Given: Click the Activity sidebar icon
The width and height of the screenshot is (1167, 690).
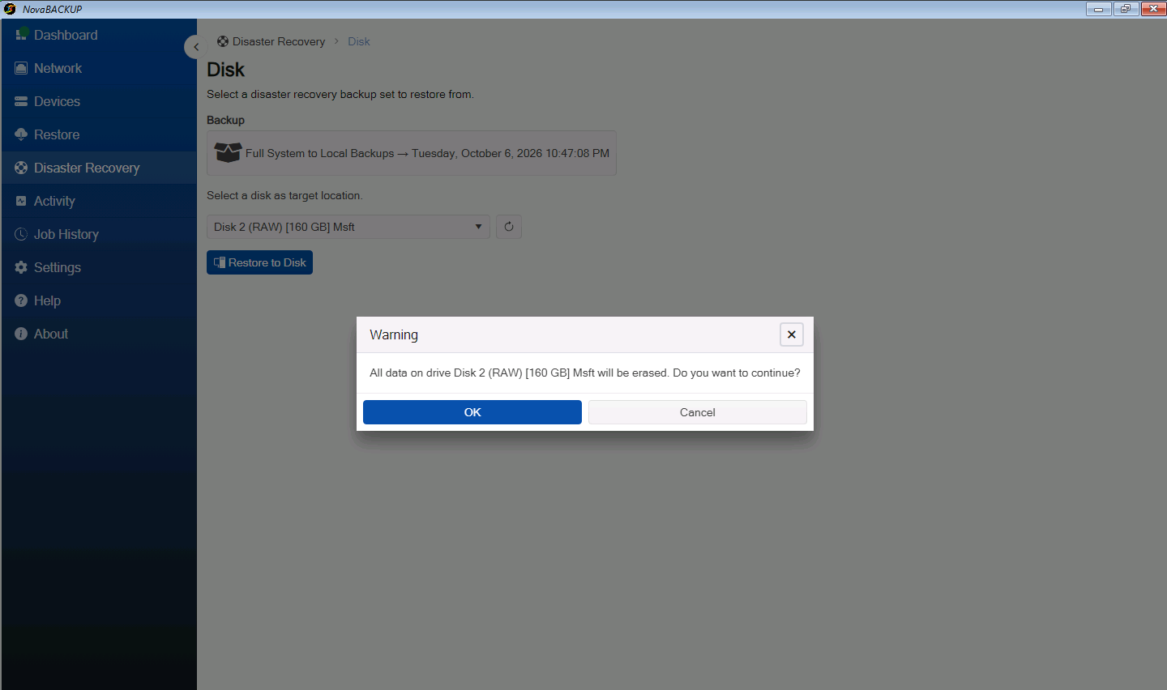Looking at the screenshot, I should (21, 201).
